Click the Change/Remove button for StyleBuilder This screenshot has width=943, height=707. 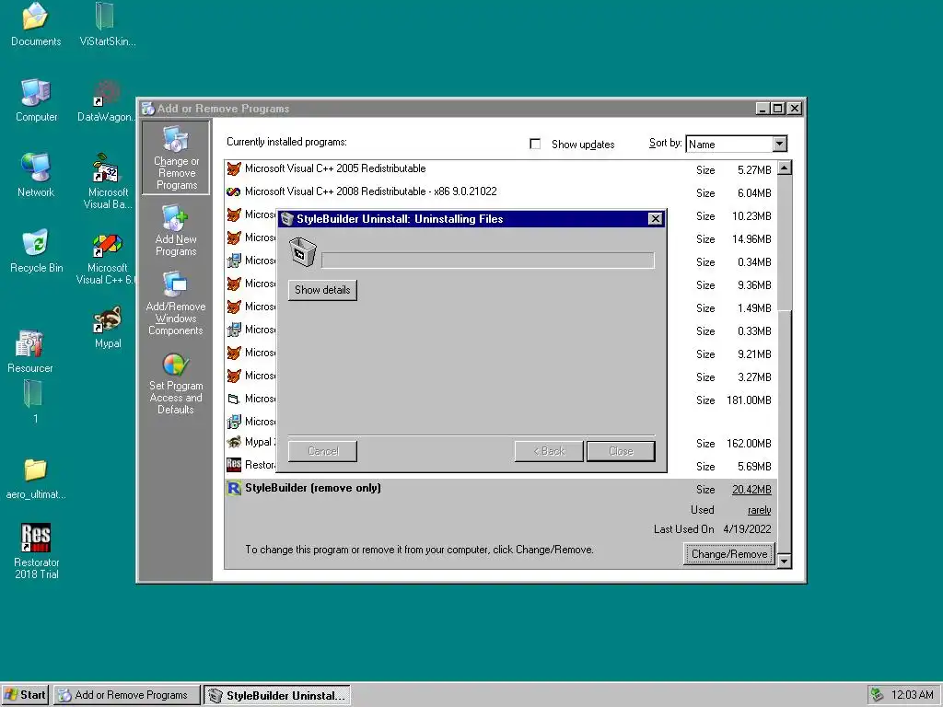coord(729,554)
